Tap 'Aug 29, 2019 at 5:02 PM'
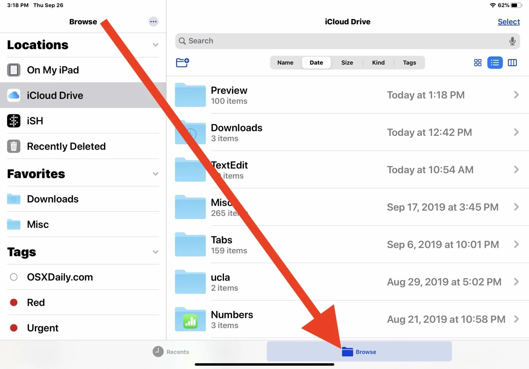The image size is (529, 369). pos(444,282)
